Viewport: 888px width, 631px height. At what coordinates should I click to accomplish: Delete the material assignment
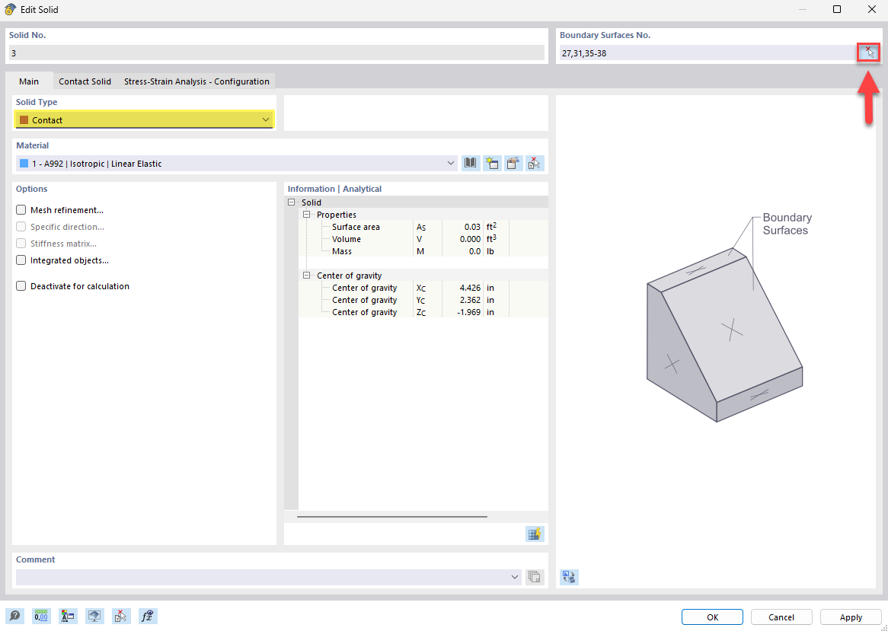coord(535,162)
